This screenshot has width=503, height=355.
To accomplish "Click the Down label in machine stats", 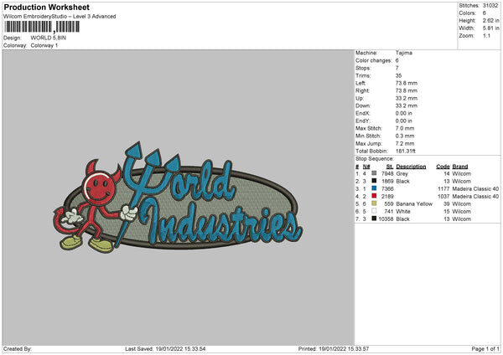I will coord(363,105).
